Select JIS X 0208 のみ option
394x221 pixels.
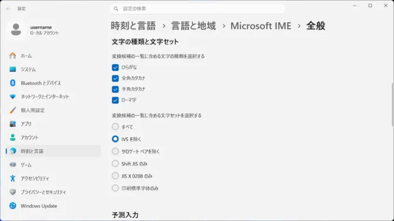coord(115,175)
